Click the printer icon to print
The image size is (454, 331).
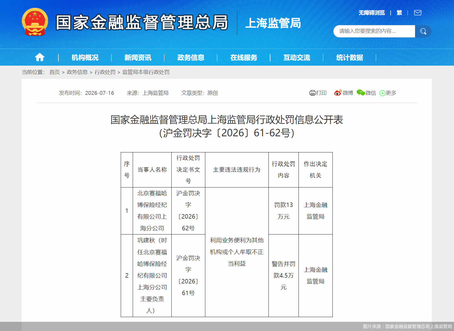(x=312, y=93)
